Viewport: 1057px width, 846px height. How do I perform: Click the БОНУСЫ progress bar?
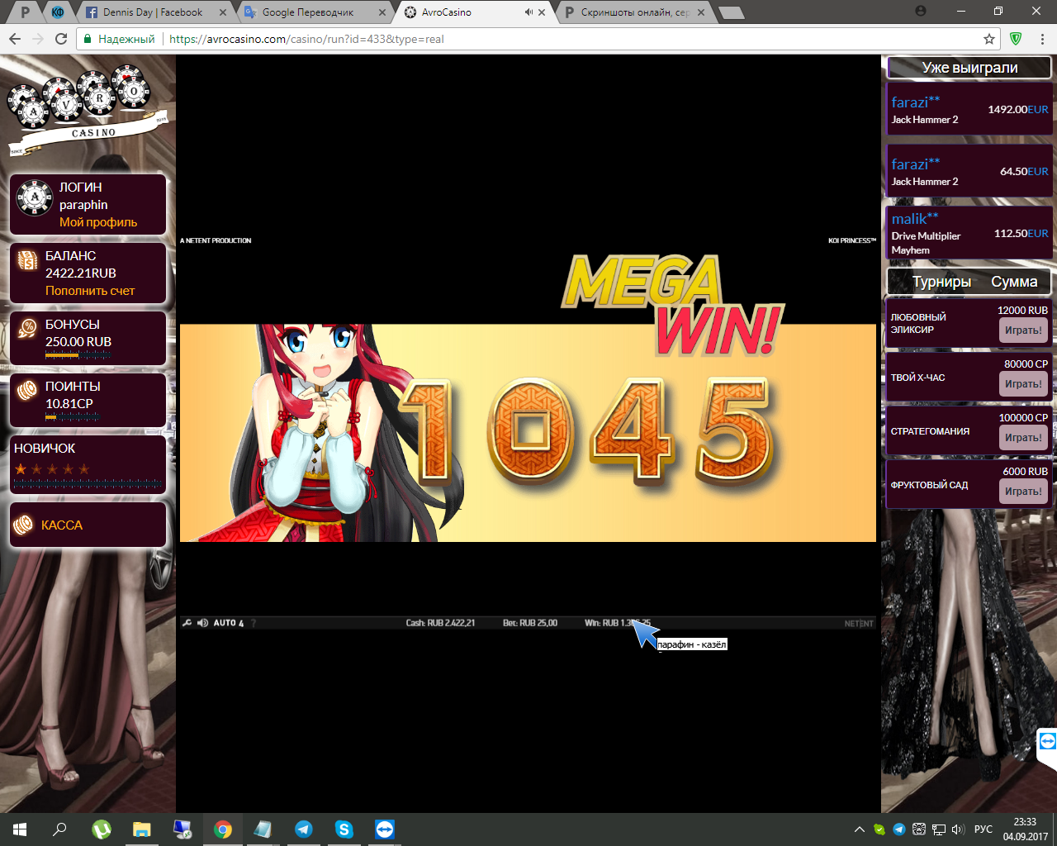[x=78, y=354]
